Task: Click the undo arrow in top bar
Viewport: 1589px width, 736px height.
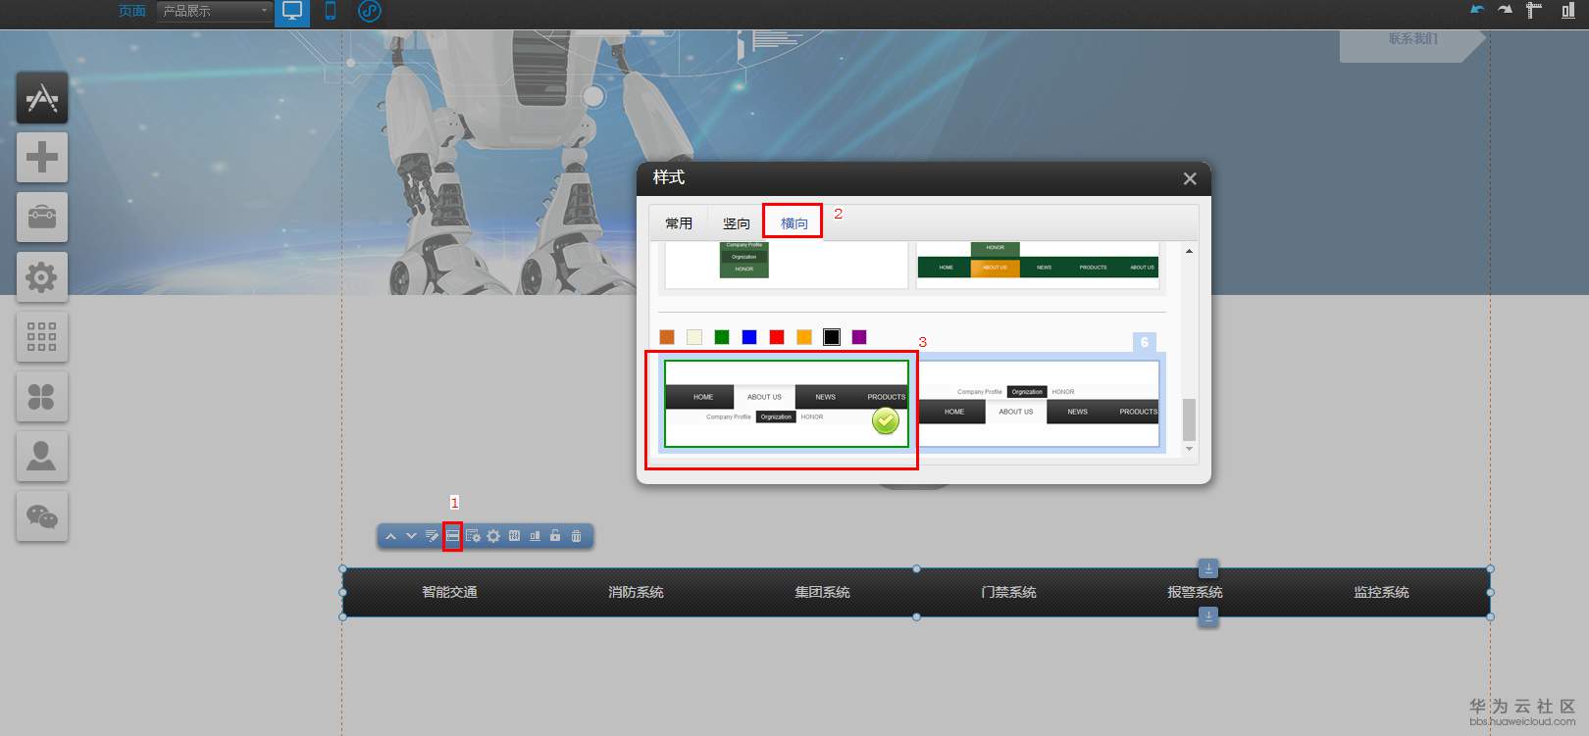Action: 1477,10
